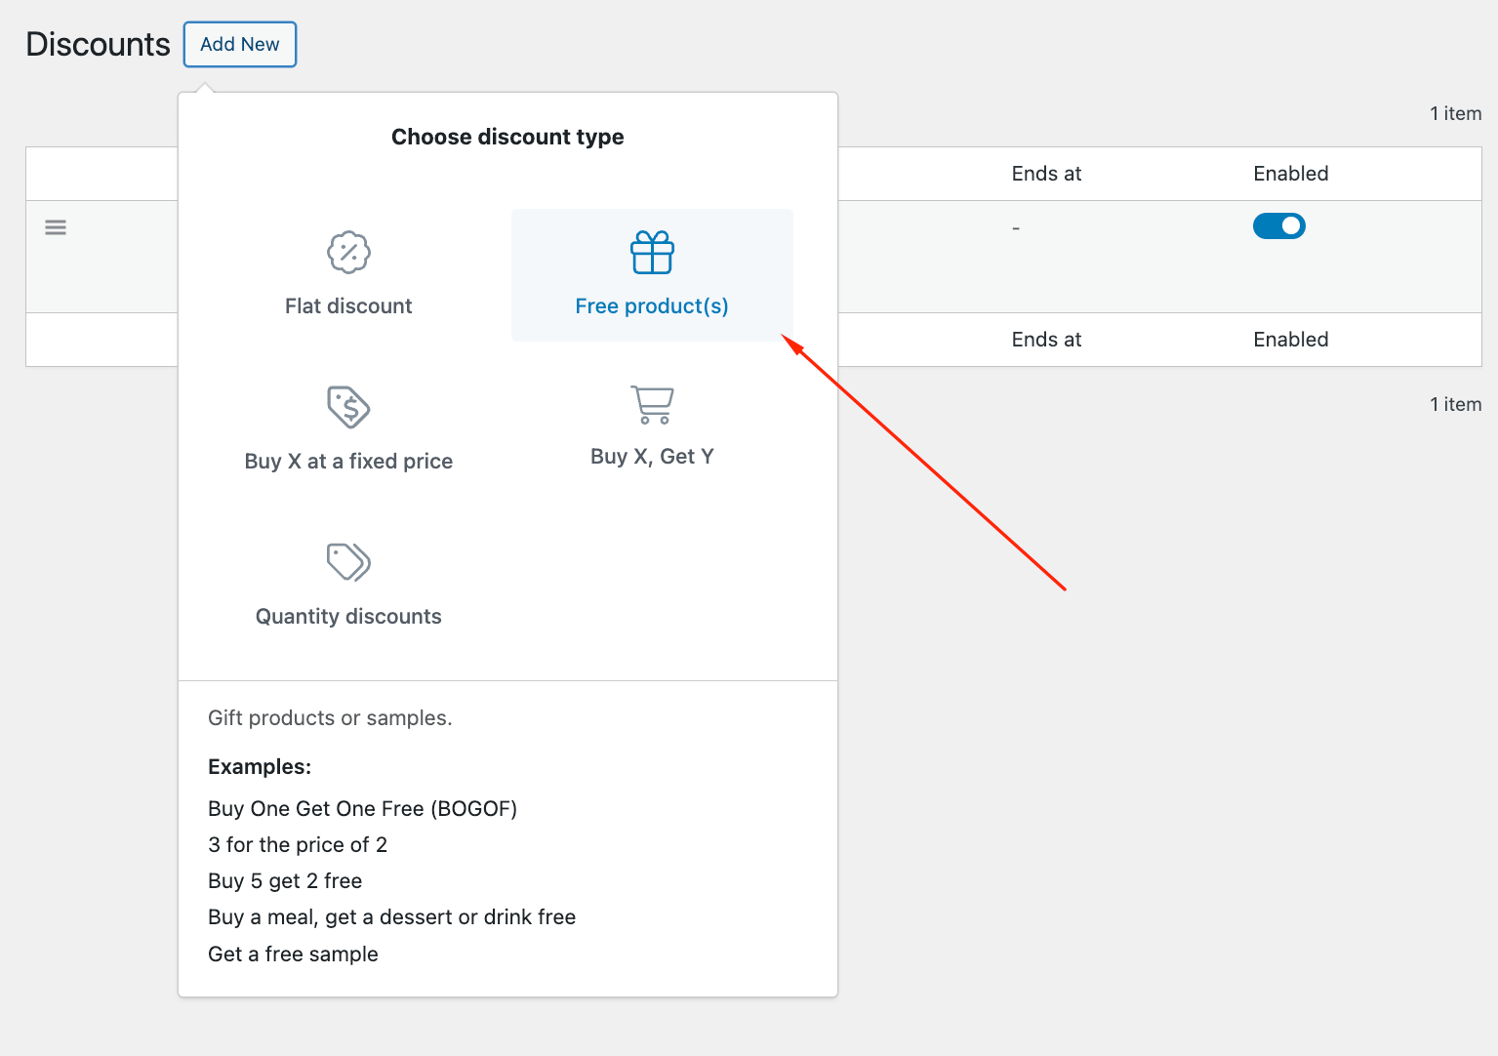1498x1056 pixels.
Task: Click the Choose discount type popover title
Action: [x=507, y=137]
